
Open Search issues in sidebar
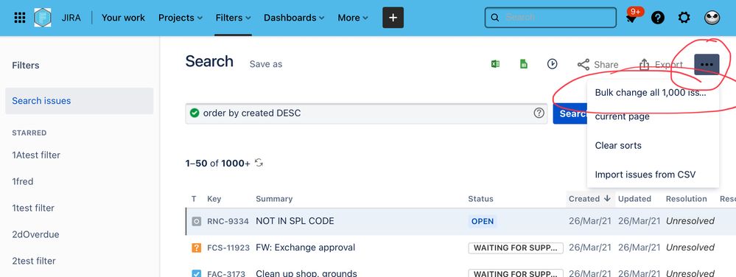click(x=80, y=101)
